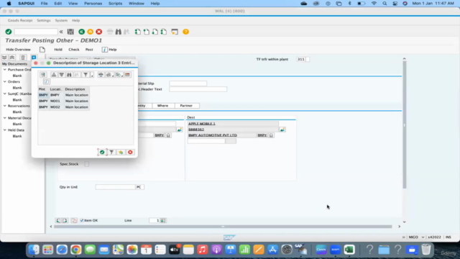Click the Sort Ascending icon in popup
460x259 pixels.
54,75
